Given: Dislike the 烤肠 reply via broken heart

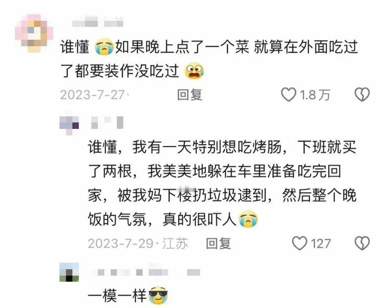Looking at the screenshot, I should coord(362,244).
